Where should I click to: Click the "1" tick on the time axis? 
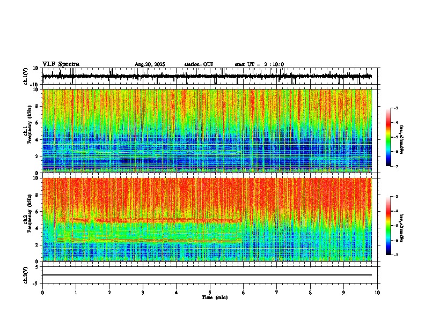76,293
